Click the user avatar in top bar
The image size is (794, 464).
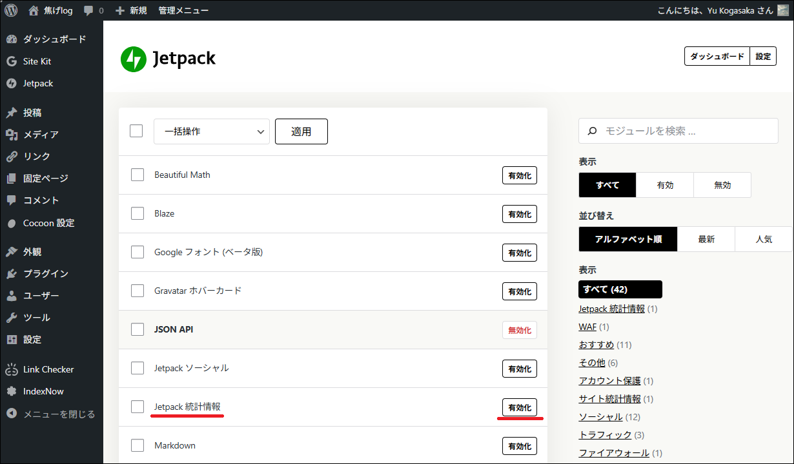click(x=783, y=10)
